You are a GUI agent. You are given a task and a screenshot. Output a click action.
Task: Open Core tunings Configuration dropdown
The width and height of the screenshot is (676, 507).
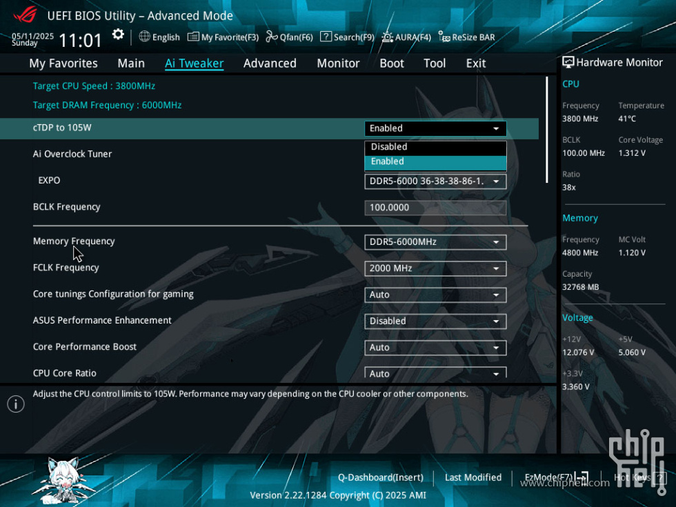[435, 295]
